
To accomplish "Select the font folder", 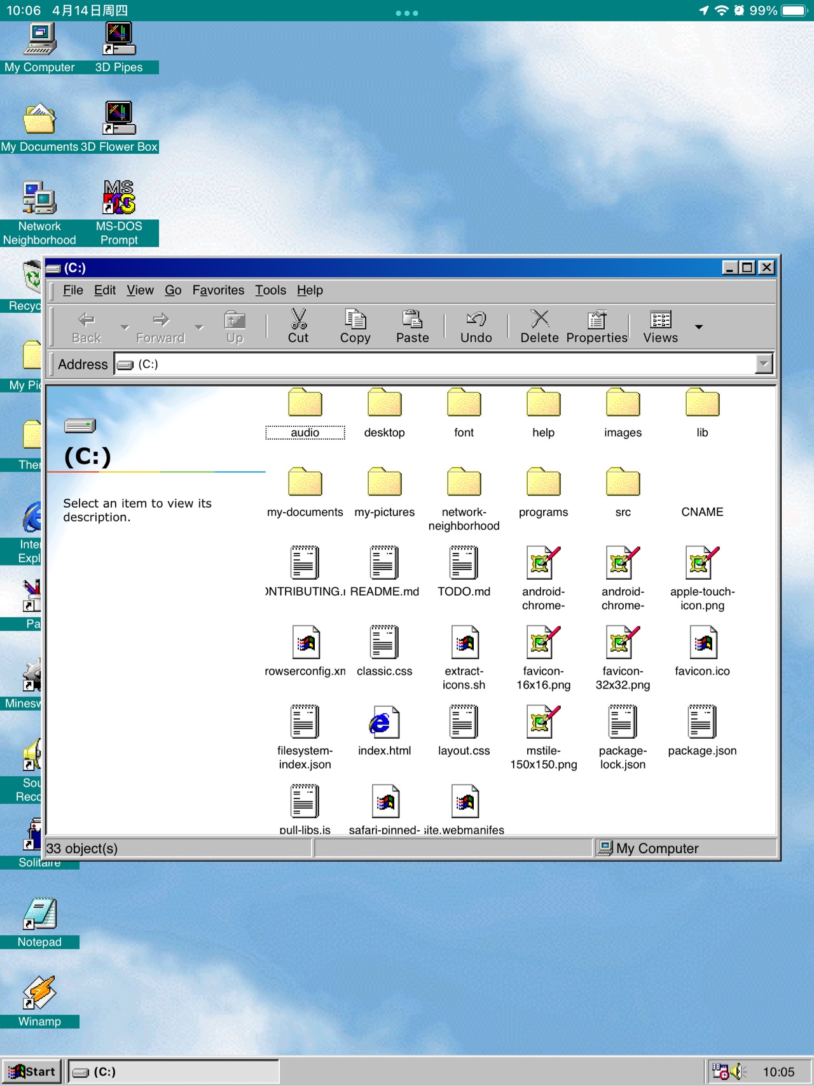I will (x=464, y=414).
